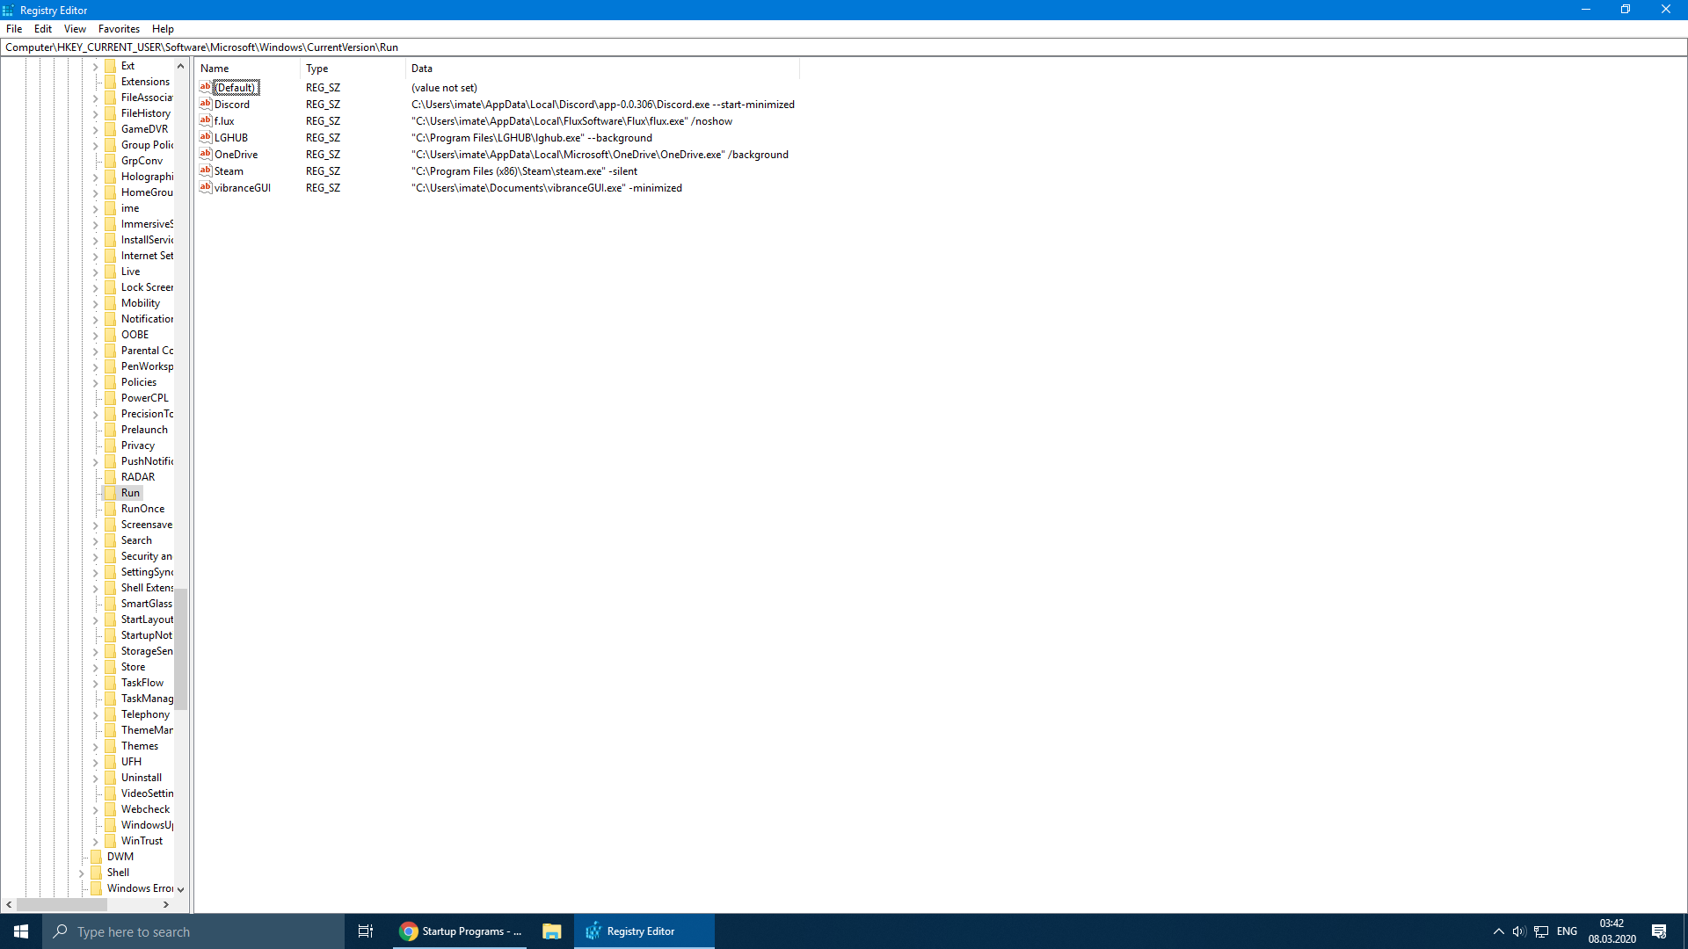1688x949 pixels.
Task: Select the (Default) value icon
Action: click(x=206, y=87)
